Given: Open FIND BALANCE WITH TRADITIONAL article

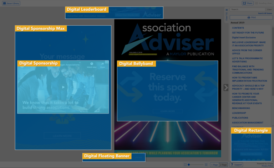Looking at the screenshot, I should [x=248, y=69].
